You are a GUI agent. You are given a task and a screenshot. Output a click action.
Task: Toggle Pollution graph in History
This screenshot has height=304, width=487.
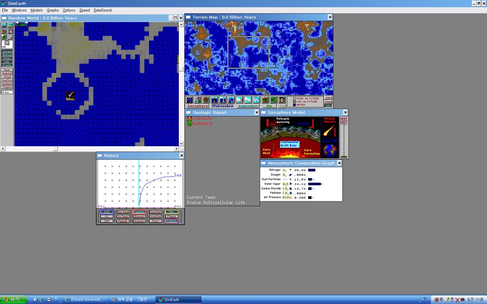point(171,221)
